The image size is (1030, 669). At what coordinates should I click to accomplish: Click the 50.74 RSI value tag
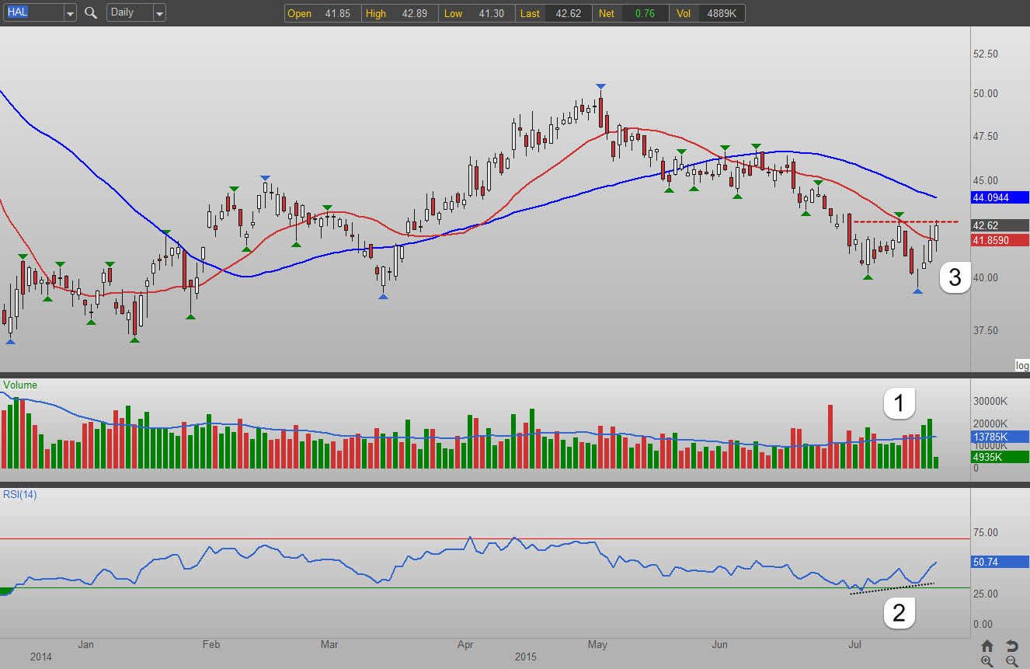[1000, 562]
